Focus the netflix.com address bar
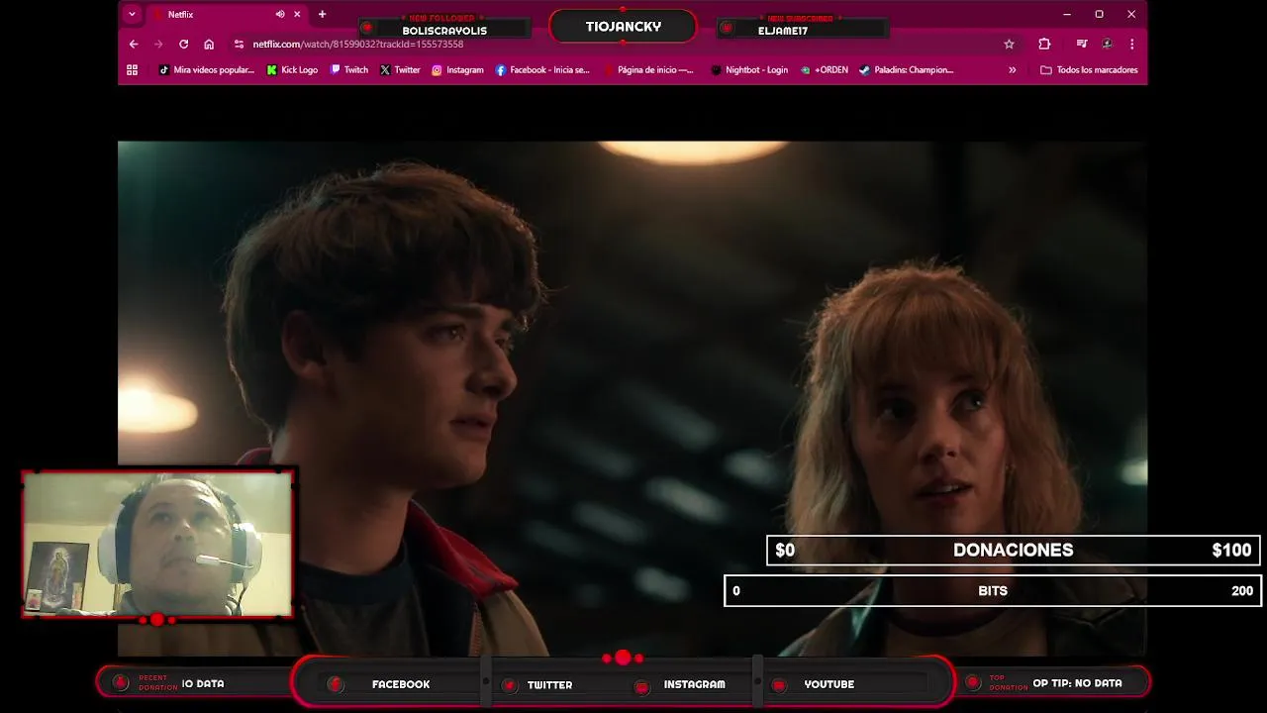The image size is (1267, 713). coord(624,45)
